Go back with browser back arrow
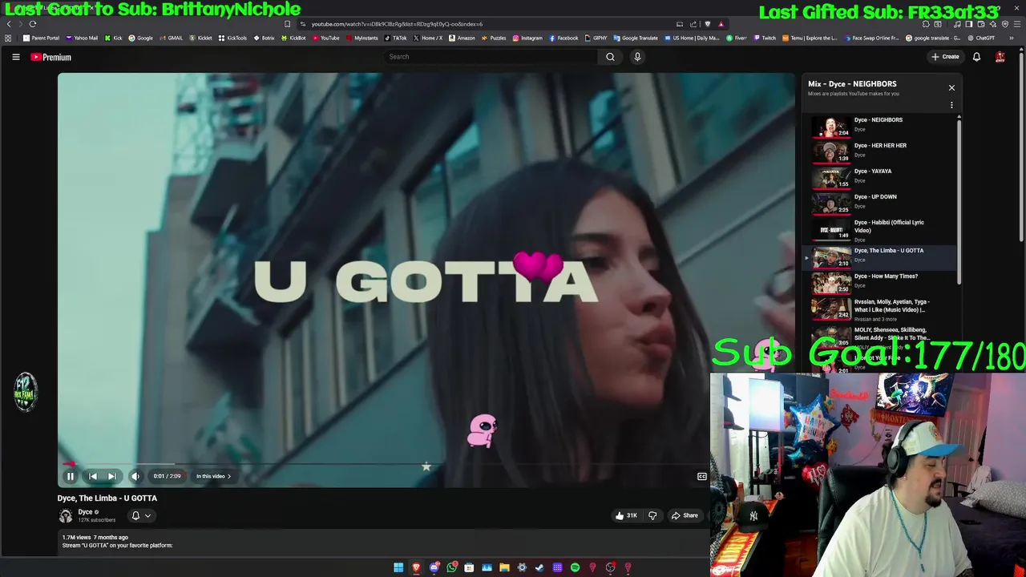 tap(9, 24)
